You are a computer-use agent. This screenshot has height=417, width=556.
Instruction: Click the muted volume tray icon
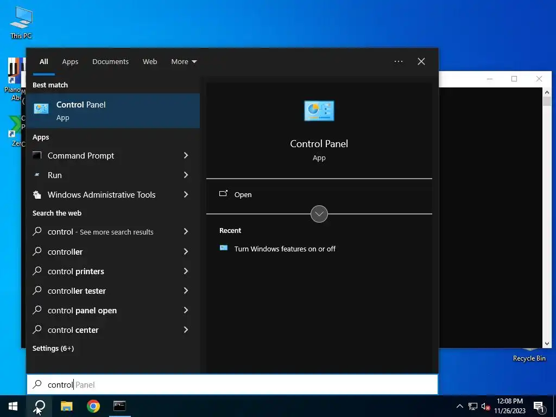coord(485,406)
